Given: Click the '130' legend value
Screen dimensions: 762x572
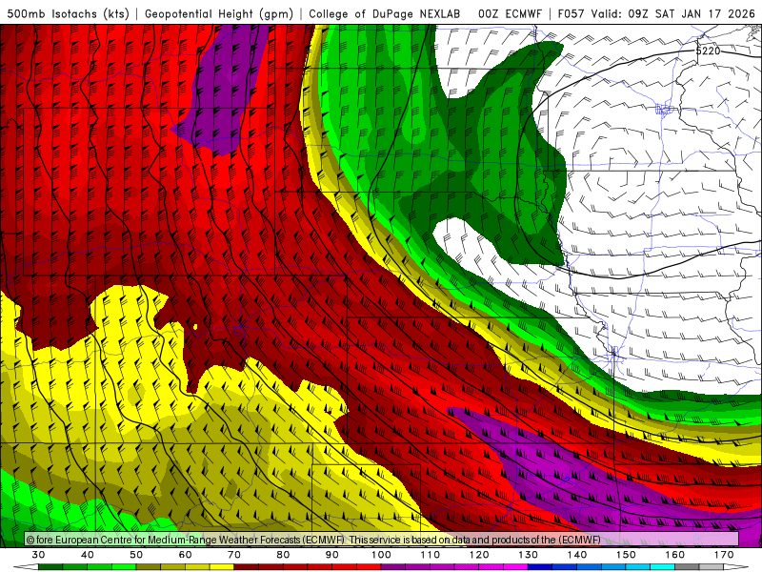Looking at the screenshot, I should (528, 555).
